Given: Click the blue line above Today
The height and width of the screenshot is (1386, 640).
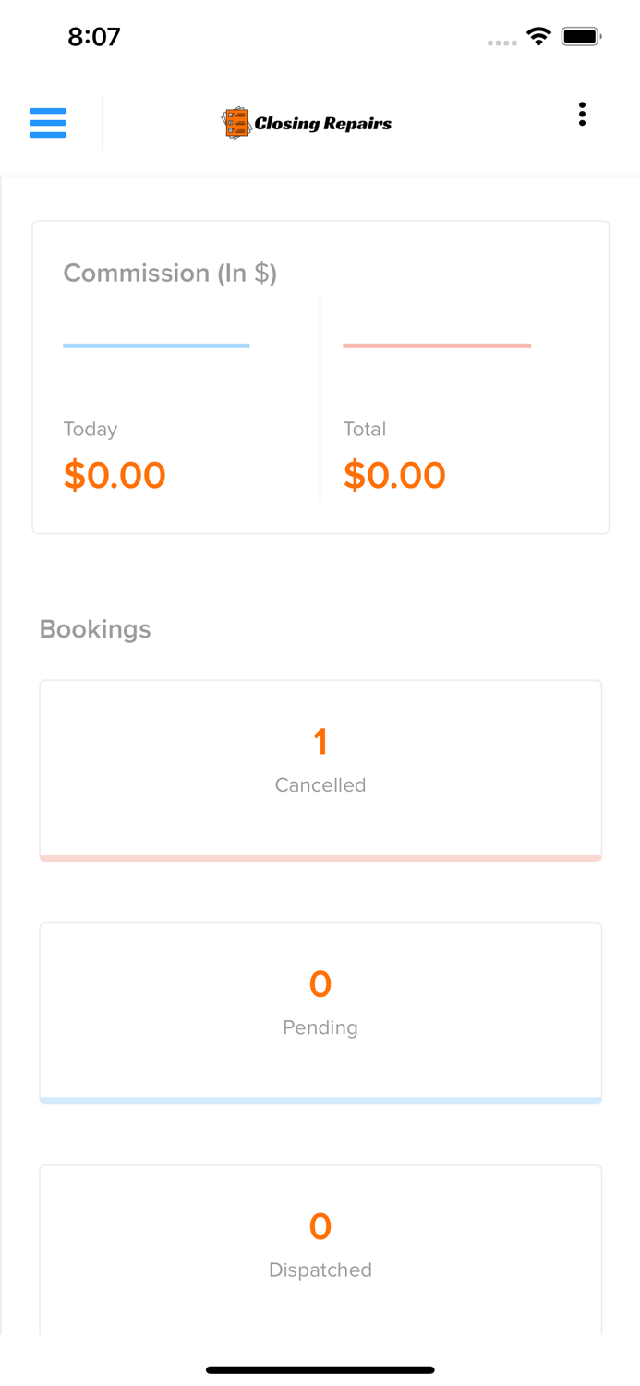Looking at the screenshot, I should (156, 346).
